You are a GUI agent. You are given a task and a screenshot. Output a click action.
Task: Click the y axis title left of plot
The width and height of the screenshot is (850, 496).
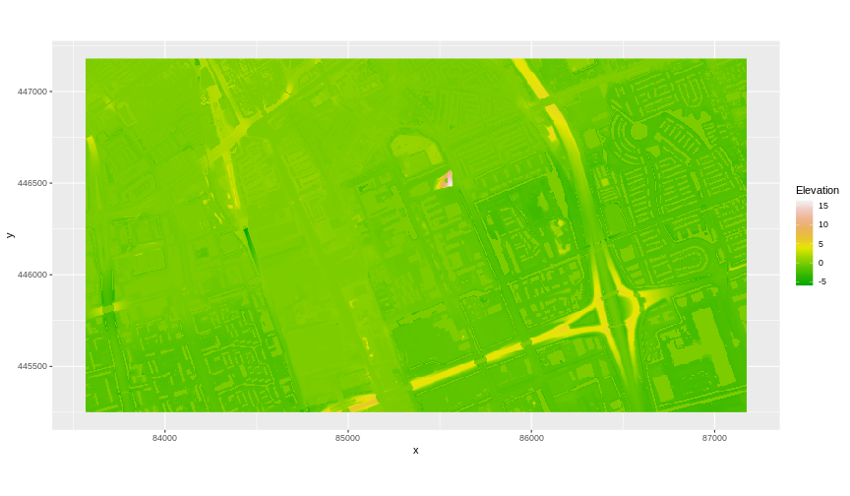click(x=10, y=235)
